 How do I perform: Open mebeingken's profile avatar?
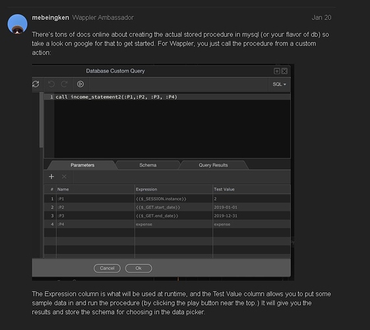(x=17, y=24)
